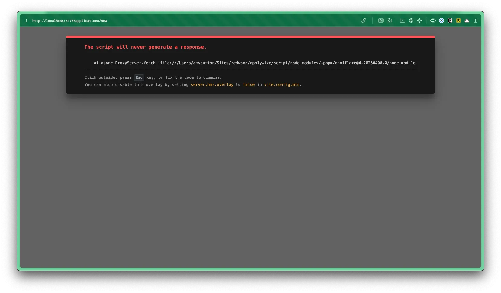Image resolution: width=501 pixels, height=293 pixels.
Task: Open the developer console terminal icon
Action: coord(403,20)
